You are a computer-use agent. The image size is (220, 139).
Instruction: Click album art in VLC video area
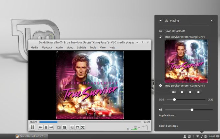click(x=90, y=85)
